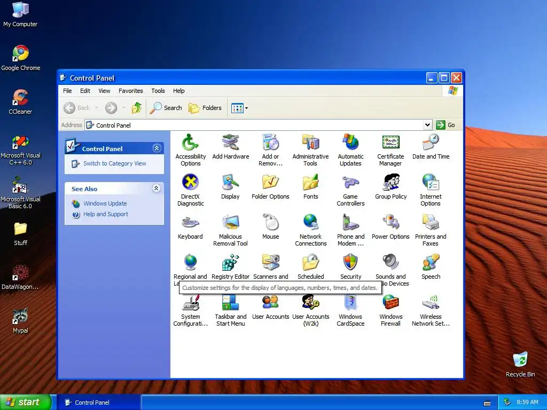Viewport: 547px width, 410px height.
Task: Click Switch to Category View link
Action: (x=114, y=163)
